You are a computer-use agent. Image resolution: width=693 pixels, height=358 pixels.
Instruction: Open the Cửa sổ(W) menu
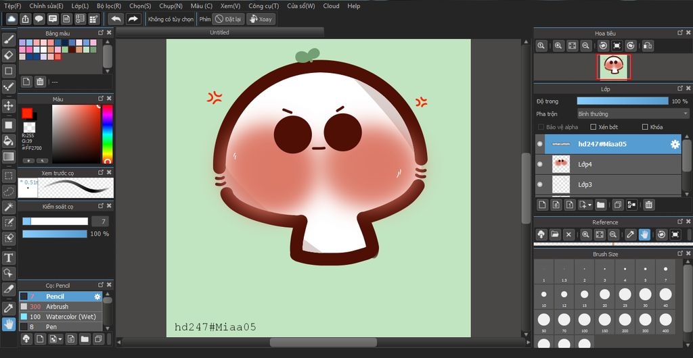(x=301, y=6)
